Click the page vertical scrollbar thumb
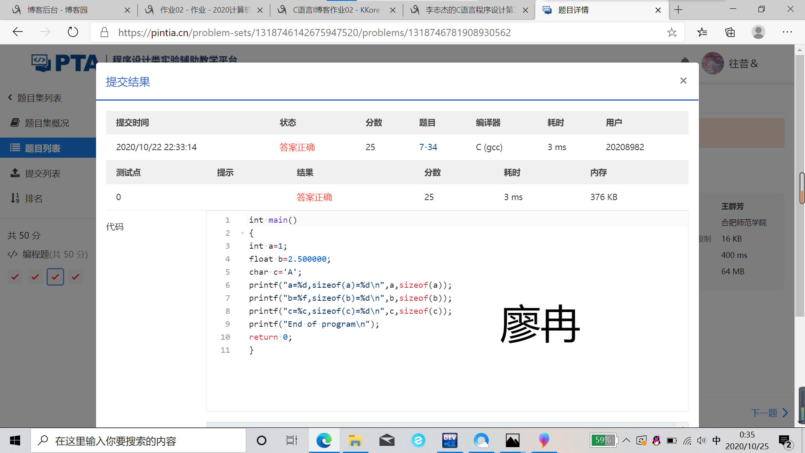The height and width of the screenshot is (453, 805). click(801, 187)
